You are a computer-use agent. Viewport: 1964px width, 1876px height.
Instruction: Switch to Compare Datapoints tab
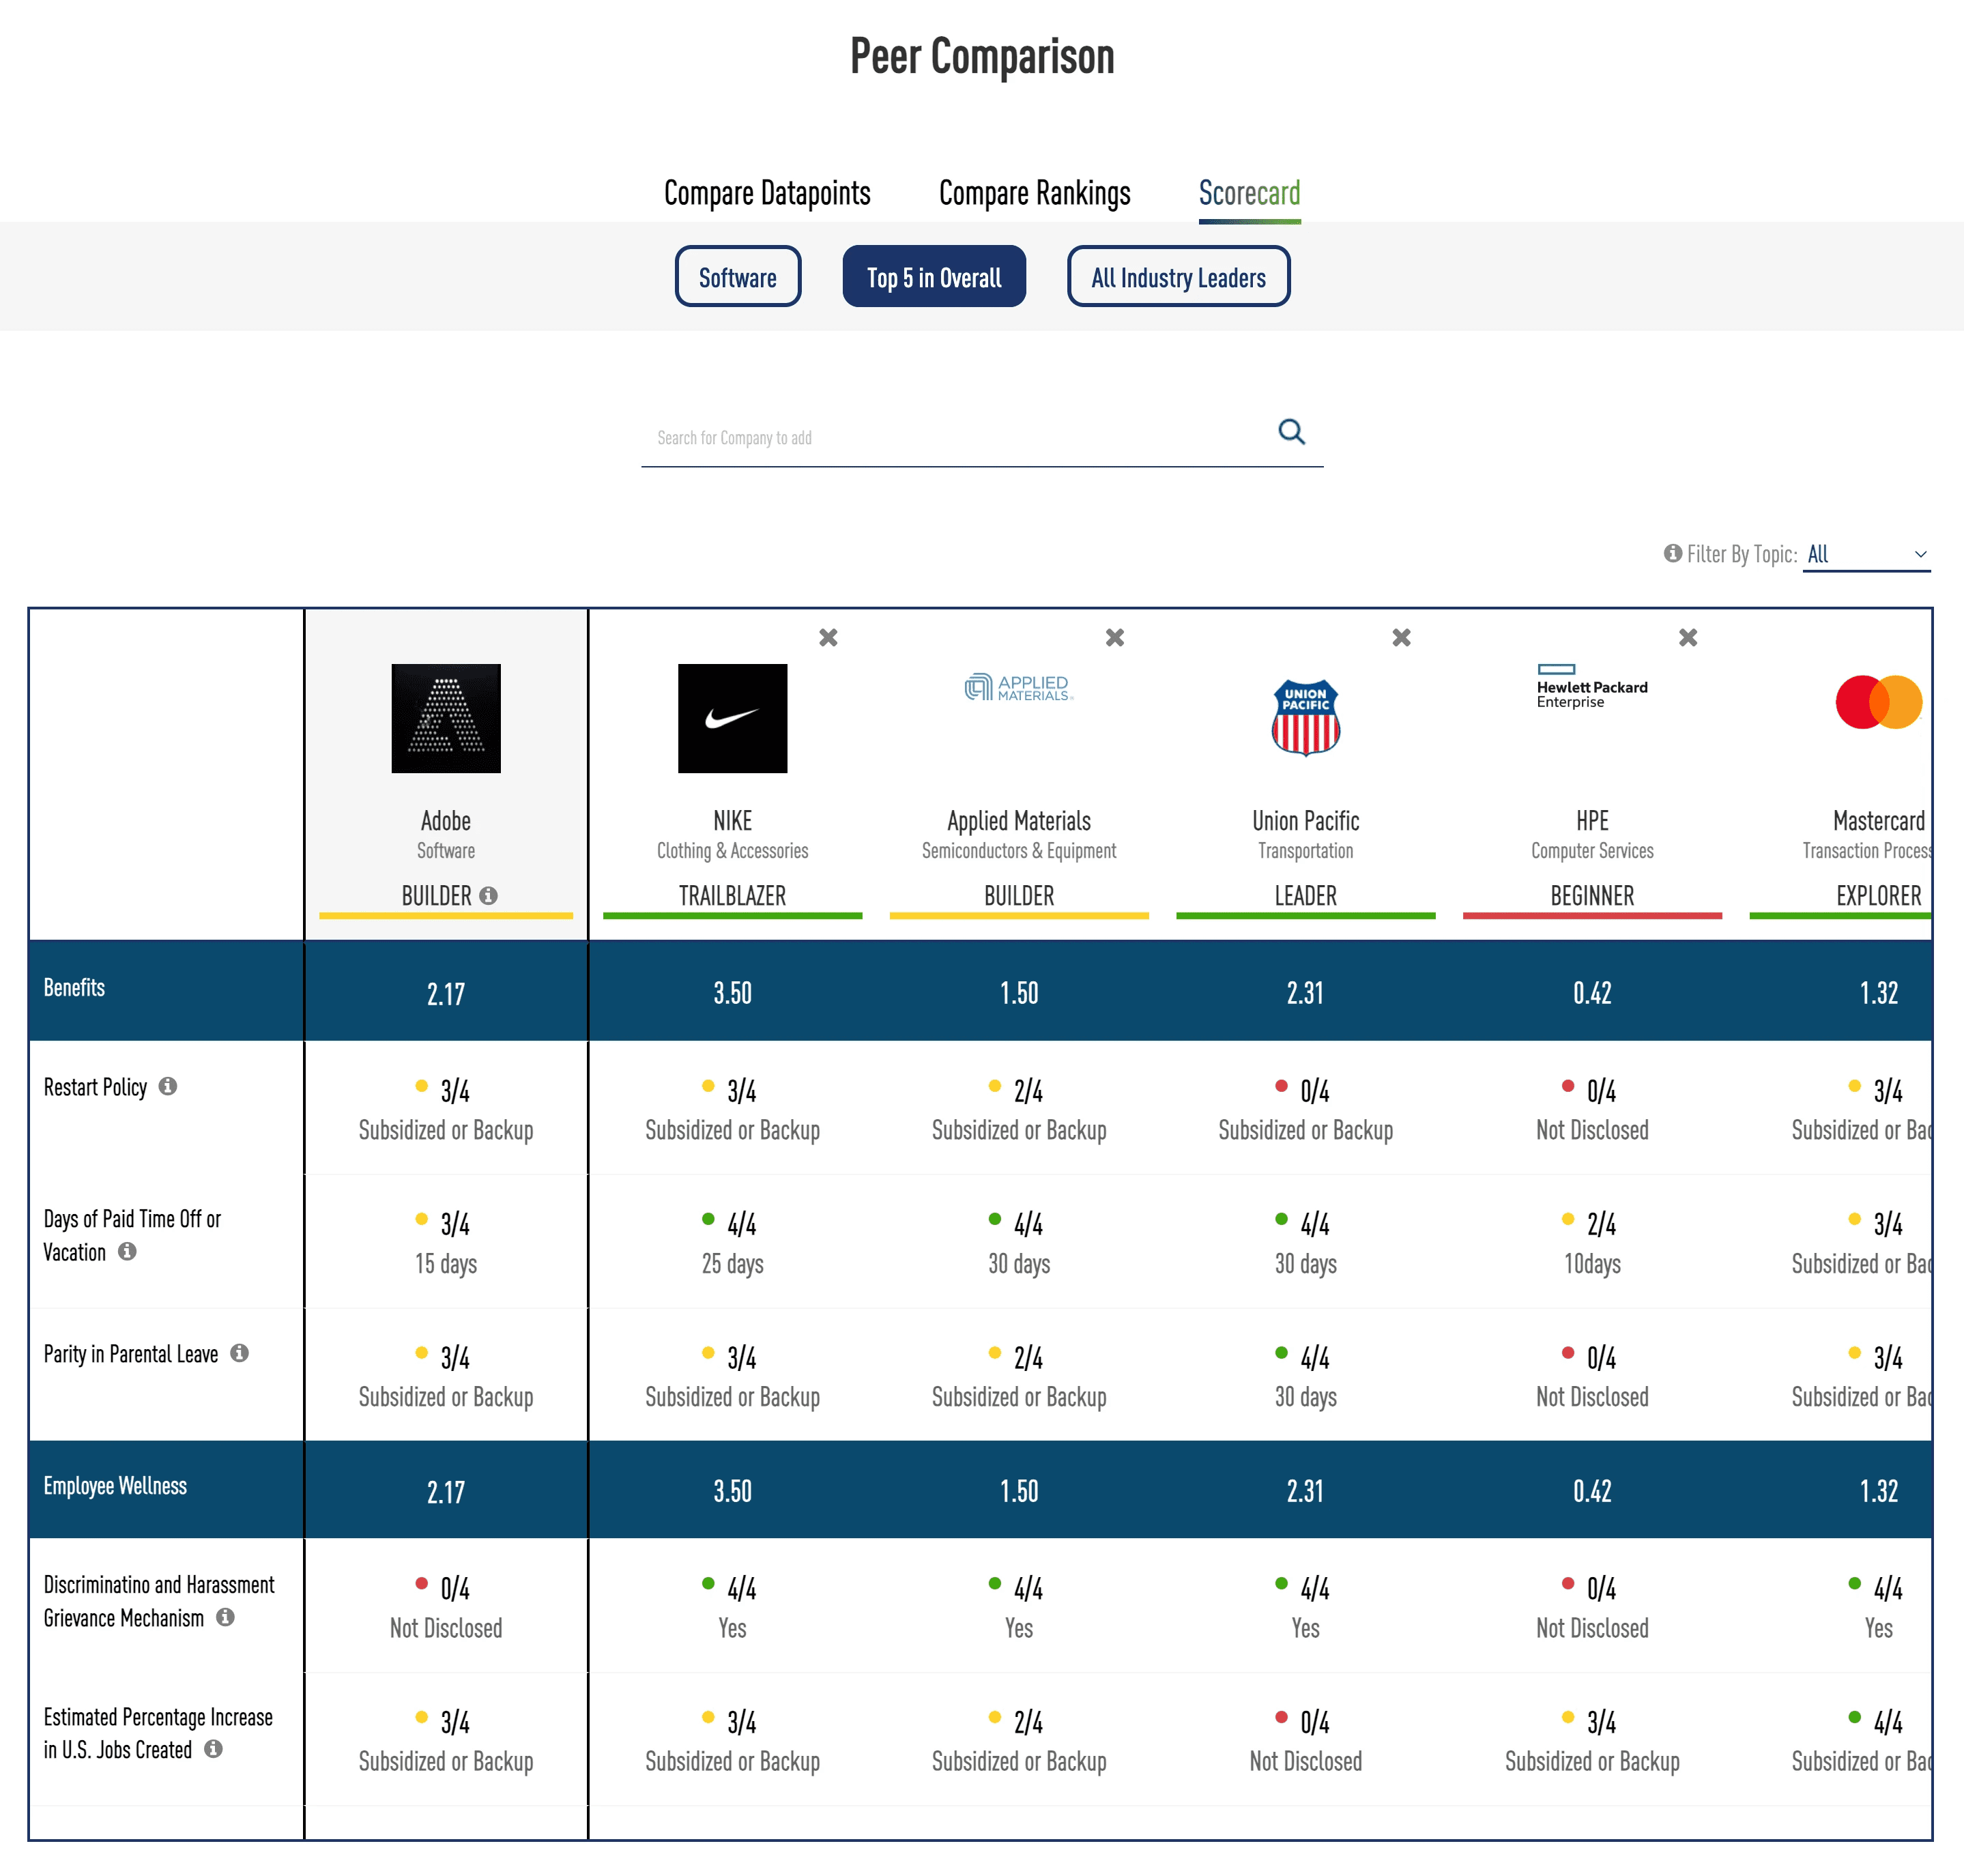point(767,193)
